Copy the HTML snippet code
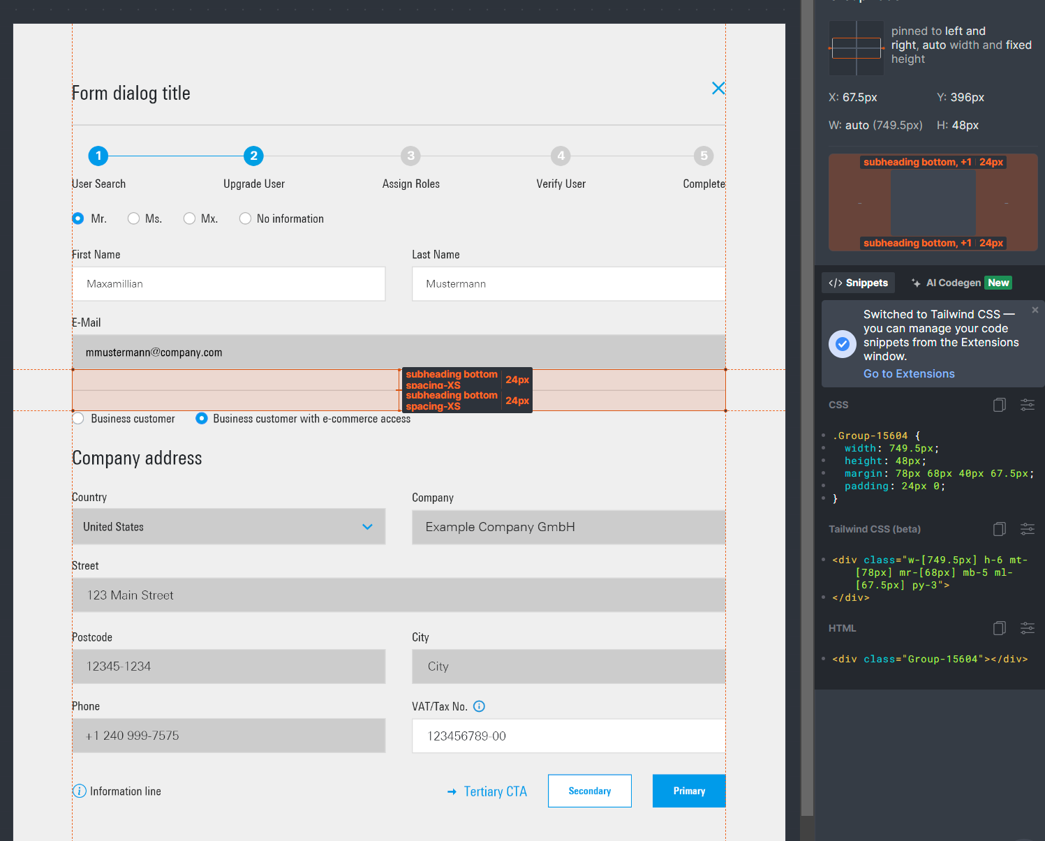Screen dimensions: 1045x841 coord(1000,628)
